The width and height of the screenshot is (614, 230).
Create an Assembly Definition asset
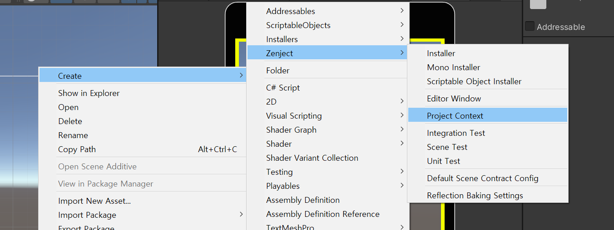coord(303,200)
